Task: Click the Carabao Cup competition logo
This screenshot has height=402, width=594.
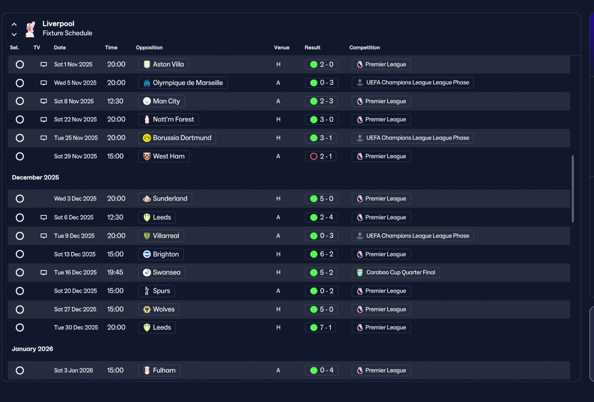Action: [x=360, y=273]
